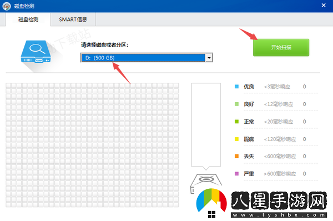Click the 瑕疵 legend label
This screenshot has width=333, height=221.
point(249,139)
